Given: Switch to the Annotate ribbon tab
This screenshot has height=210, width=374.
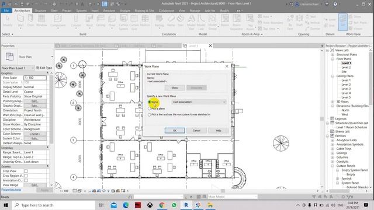Looking at the screenshot, I should click(x=109, y=10).
